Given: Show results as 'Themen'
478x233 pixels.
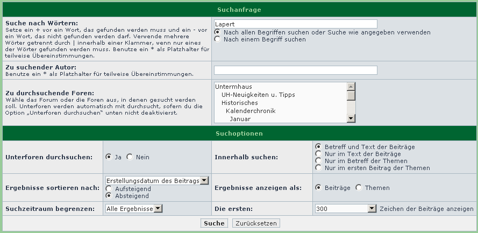Looking at the screenshot, I should (x=358, y=188).
